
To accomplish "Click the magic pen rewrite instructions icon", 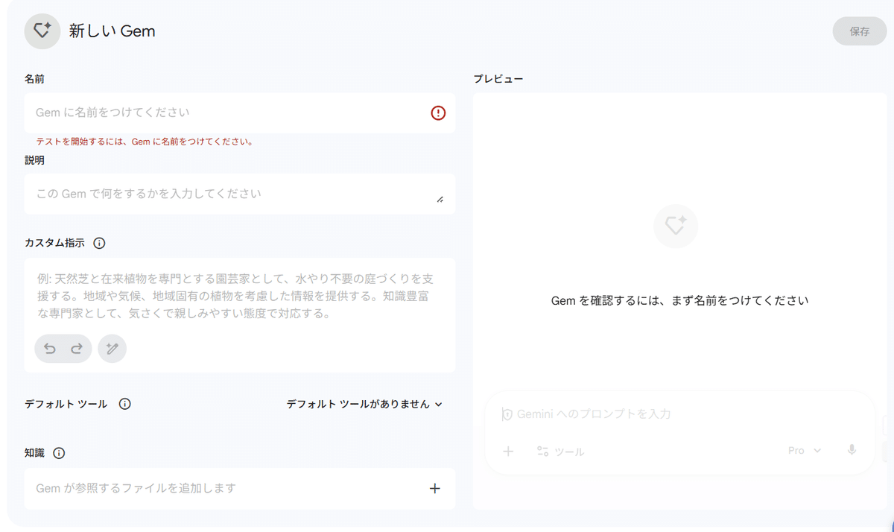I will coord(112,349).
